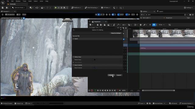The image size is (195, 109).
Task: Open the Tools menu
Action: click(x=24, y=1)
